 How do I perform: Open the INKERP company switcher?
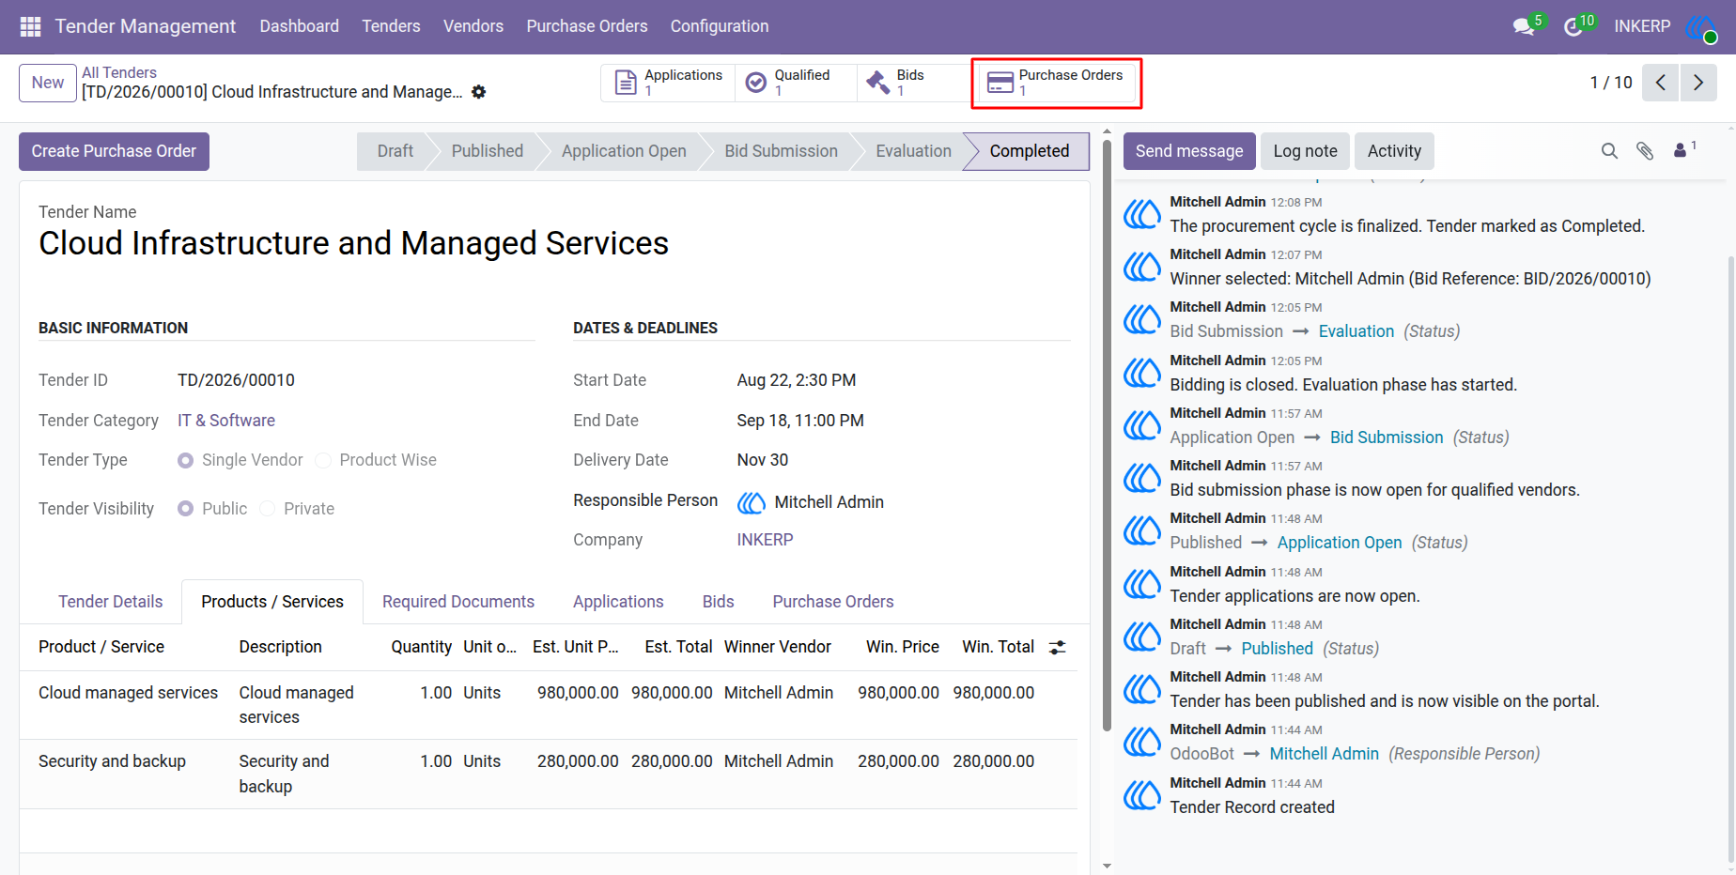click(x=1642, y=26)
